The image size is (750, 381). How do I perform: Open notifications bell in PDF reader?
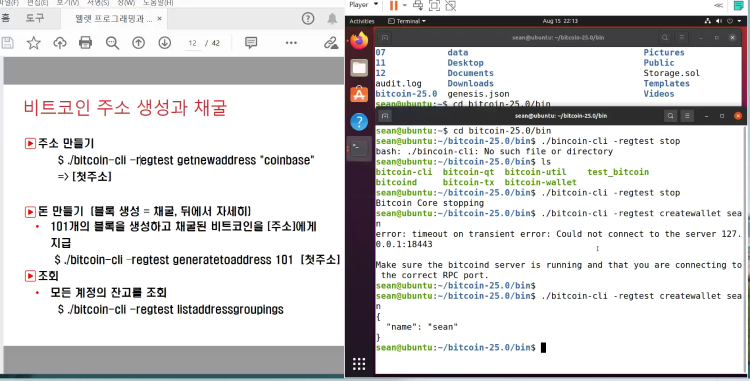pyautogui.click(x=332, y=19)
